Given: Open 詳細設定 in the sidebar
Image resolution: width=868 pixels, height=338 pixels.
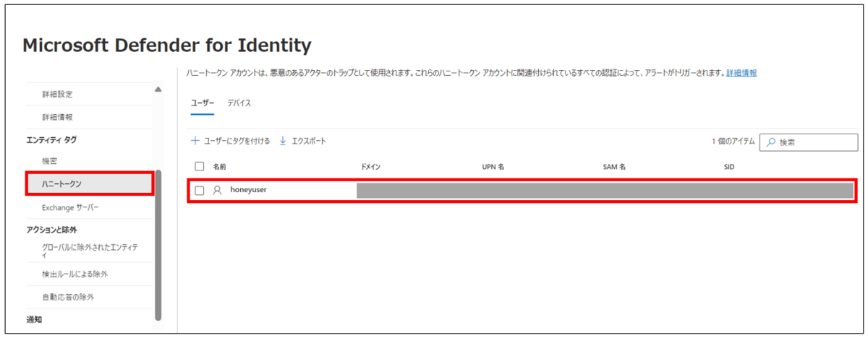Looking at the screenshot, I should click(57, 94).
